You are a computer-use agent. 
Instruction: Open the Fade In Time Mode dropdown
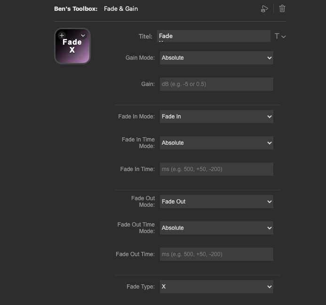[216, 143]
